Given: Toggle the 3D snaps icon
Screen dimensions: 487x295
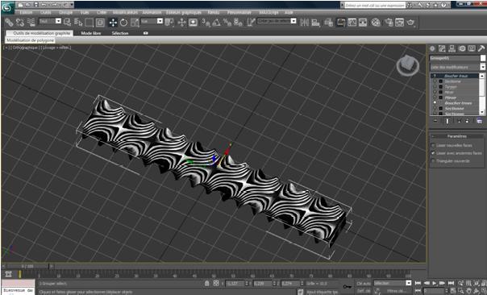Looking at the screenshot, I should (206, 22).
